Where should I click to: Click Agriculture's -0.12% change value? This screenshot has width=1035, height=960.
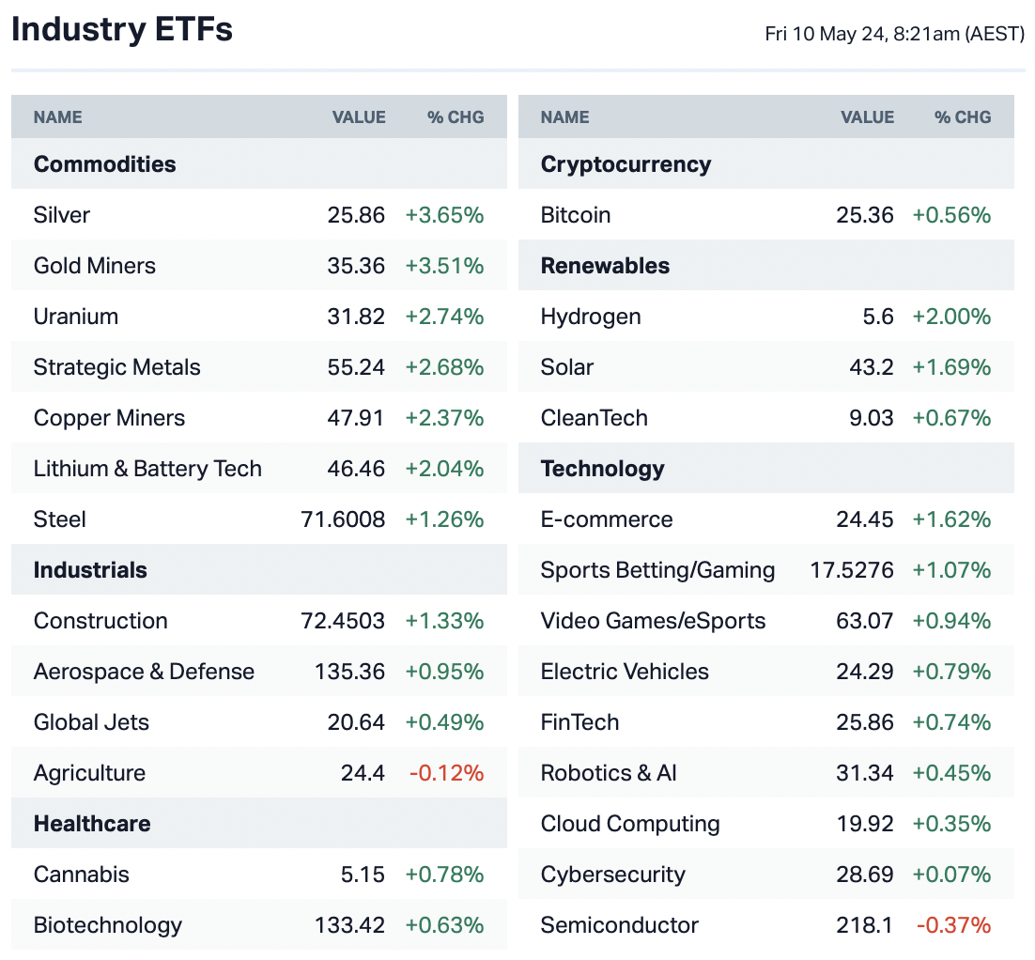click(446, 773)
